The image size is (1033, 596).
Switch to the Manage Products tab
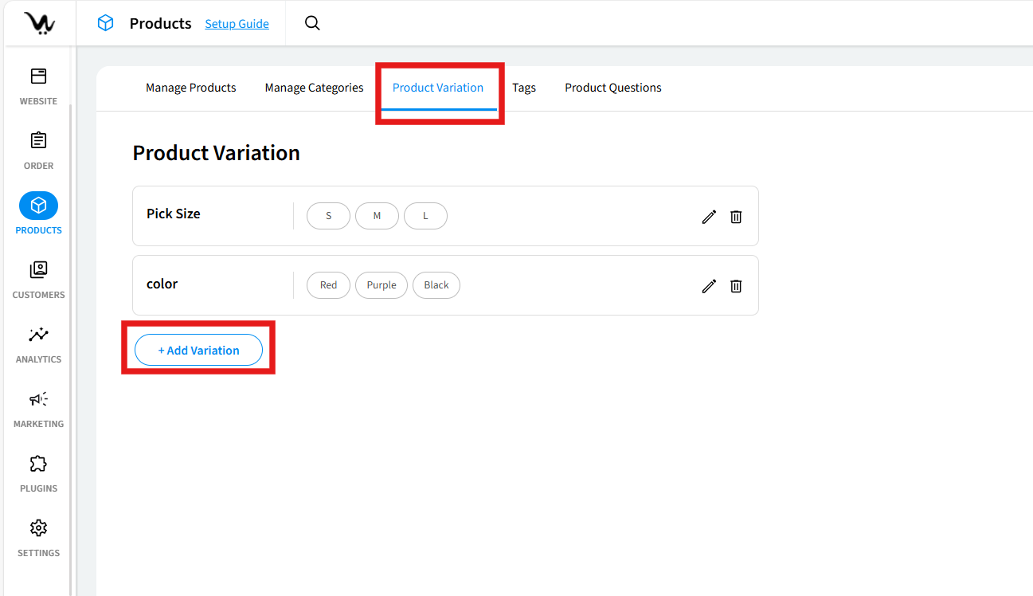(x=190, y=88)
